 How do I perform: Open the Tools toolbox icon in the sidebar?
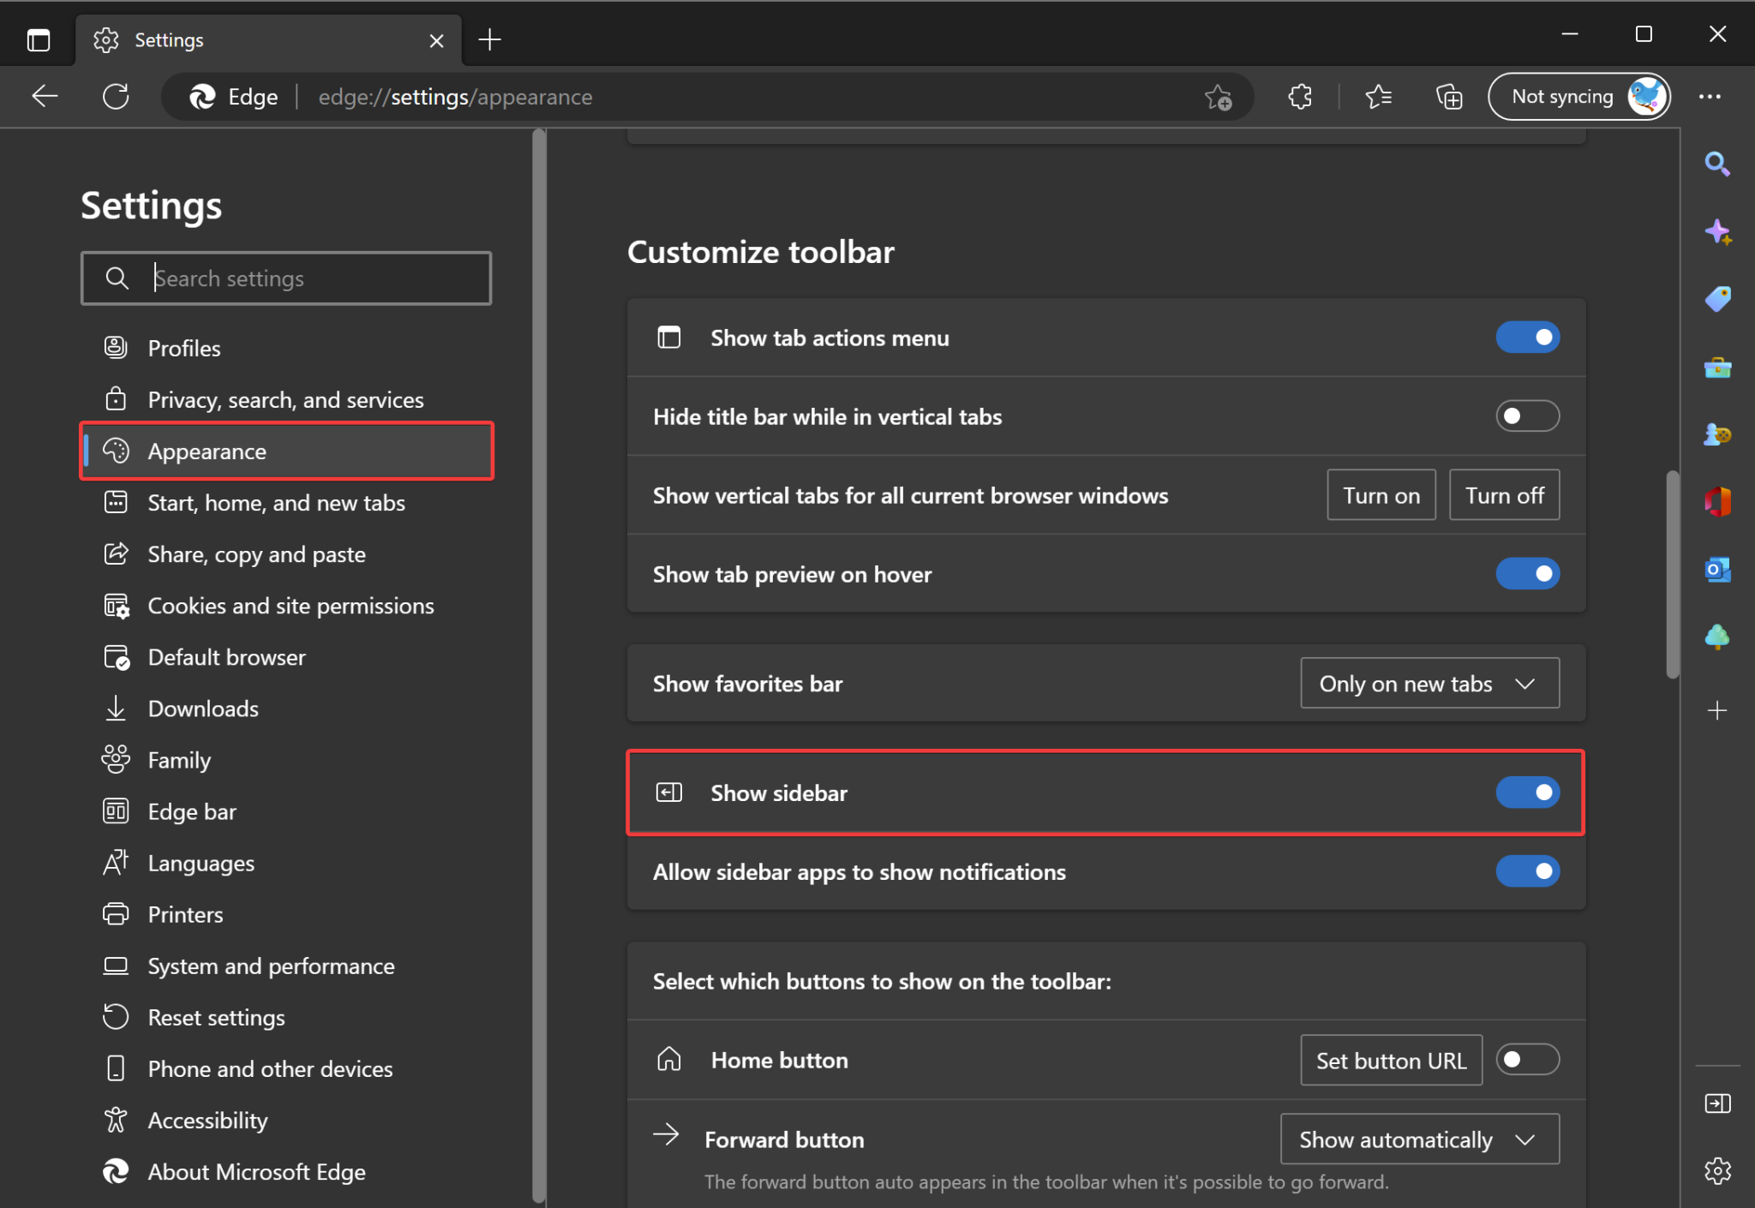1719,368
